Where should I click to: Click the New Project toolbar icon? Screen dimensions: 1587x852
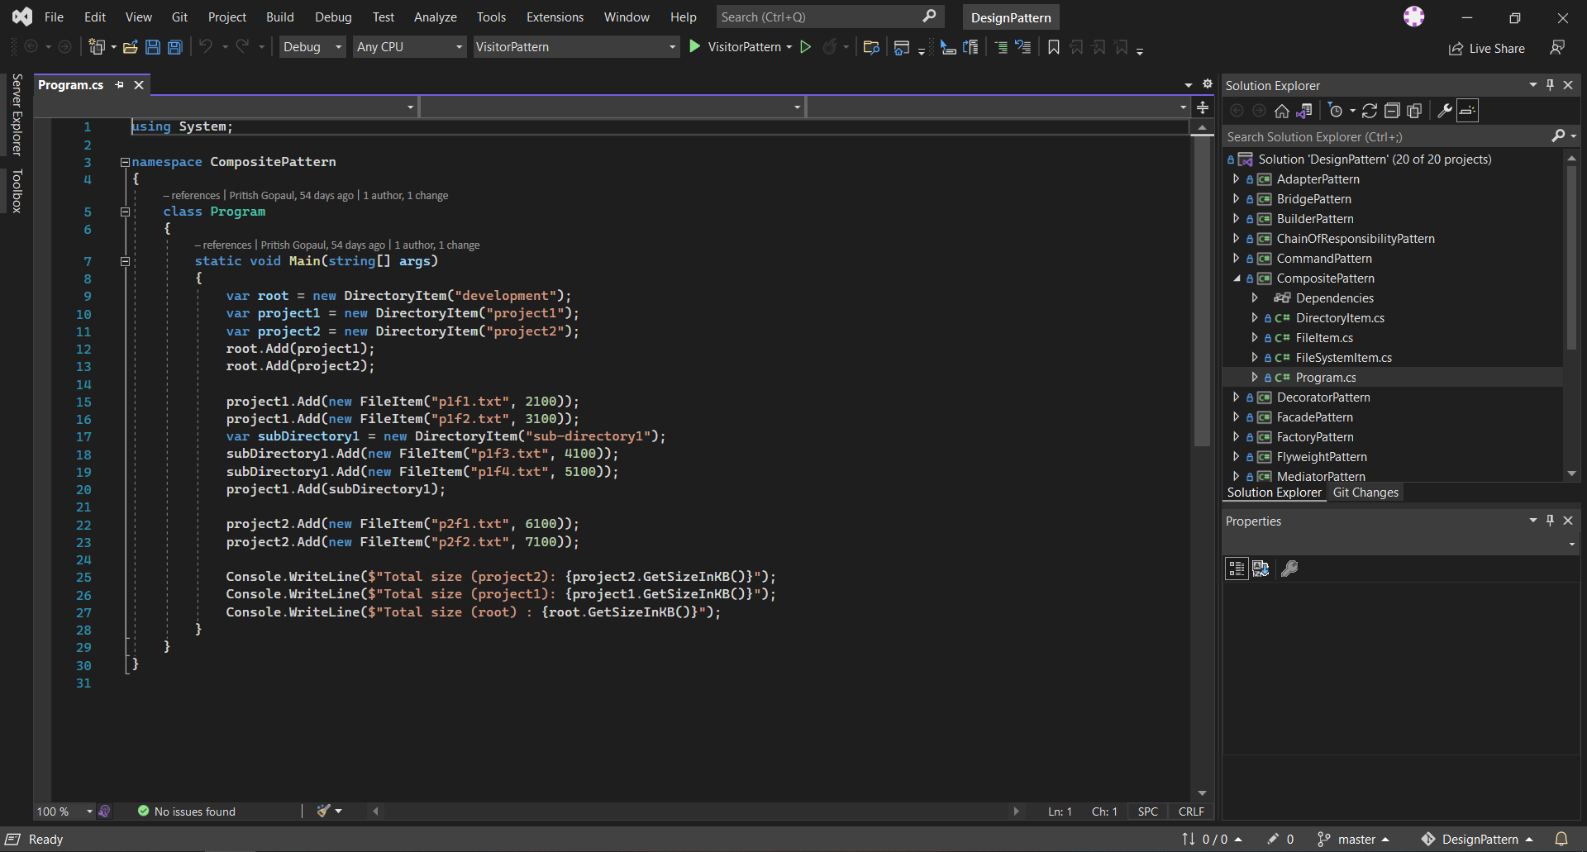click(x=98, y=47)
